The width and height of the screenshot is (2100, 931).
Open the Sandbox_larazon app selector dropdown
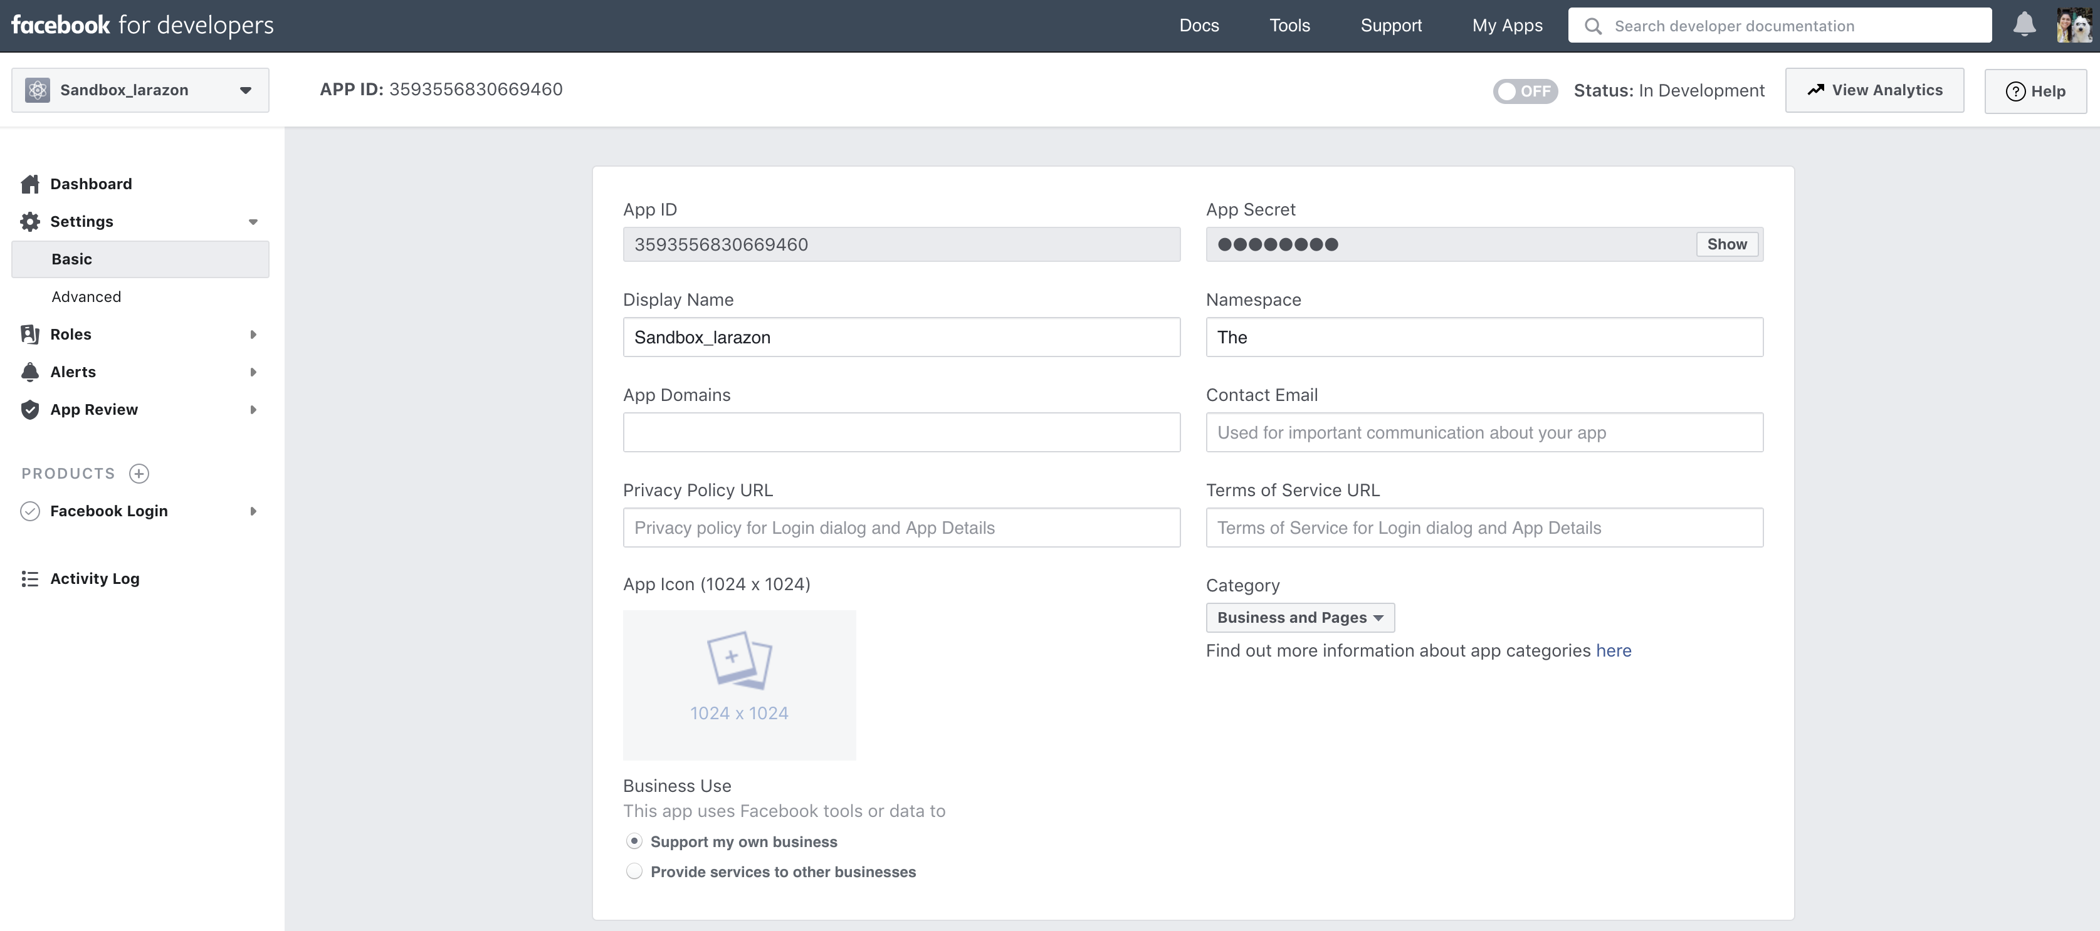[x=140, y=90]
